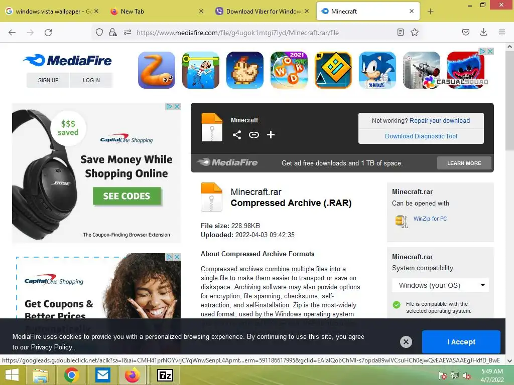Open Download Diagnostic Tool link
The width and height of the screenshot is (514, 385).
tap(421, 136)
